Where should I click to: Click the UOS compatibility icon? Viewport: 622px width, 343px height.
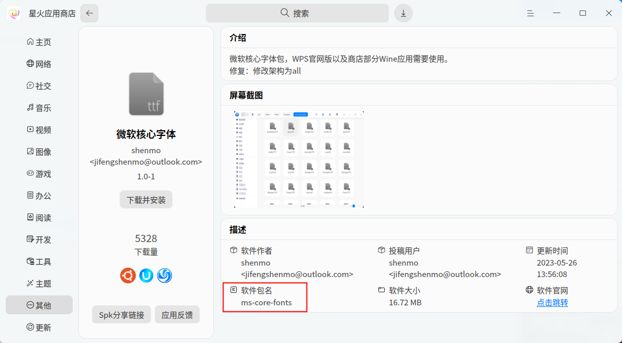coord(146,276)
